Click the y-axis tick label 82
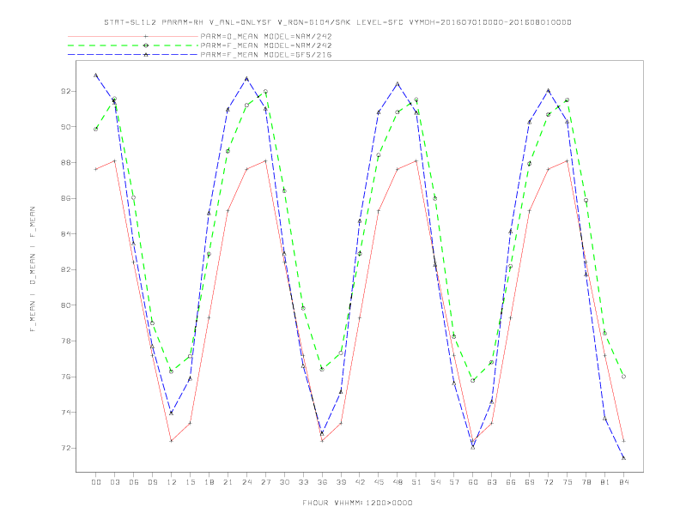The image size is (680, 525). point(65,269)
